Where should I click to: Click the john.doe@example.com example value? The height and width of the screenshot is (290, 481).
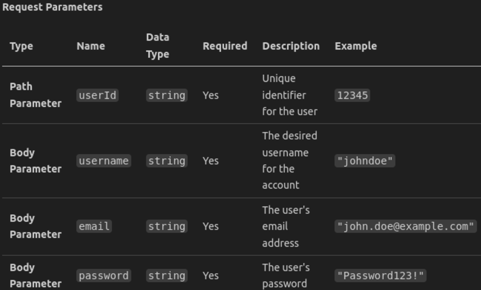click(x=406, y=227)
